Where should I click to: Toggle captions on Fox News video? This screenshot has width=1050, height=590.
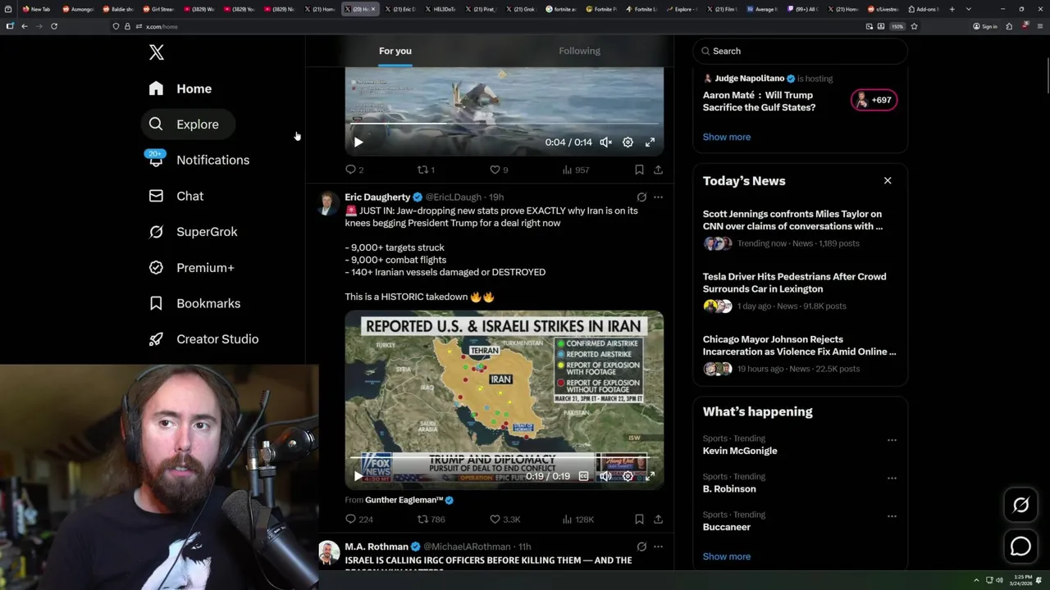click(583, 476)
